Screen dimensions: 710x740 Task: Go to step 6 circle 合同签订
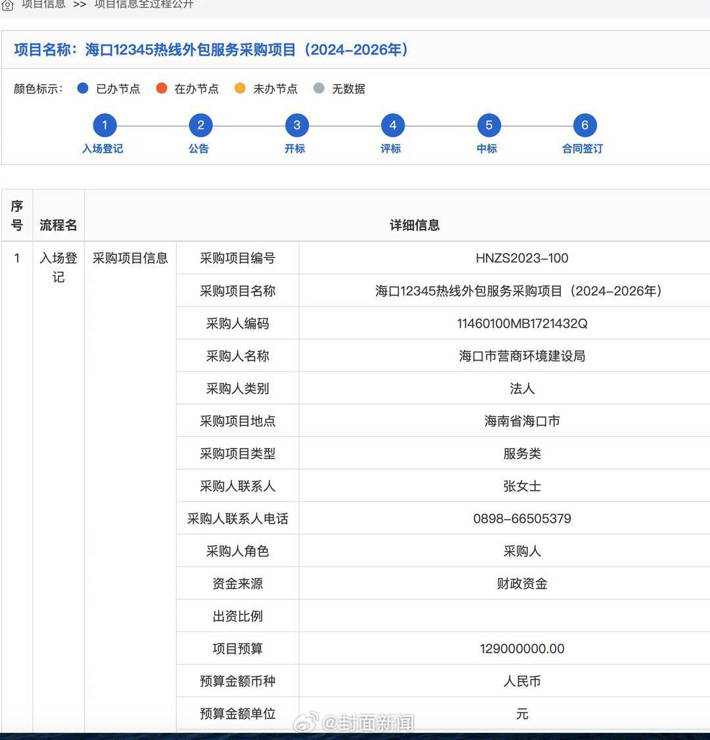click(x=584, y=125)
